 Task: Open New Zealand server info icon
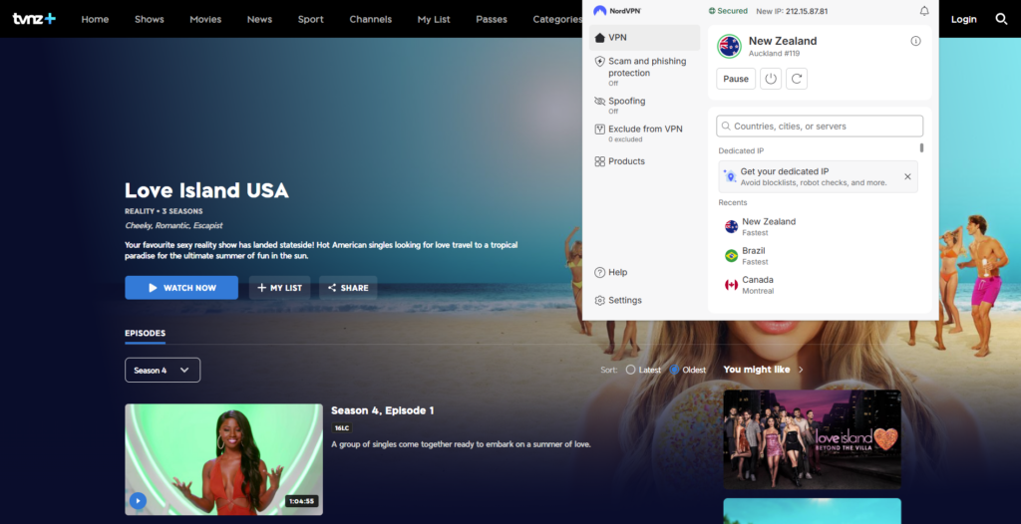915,41
